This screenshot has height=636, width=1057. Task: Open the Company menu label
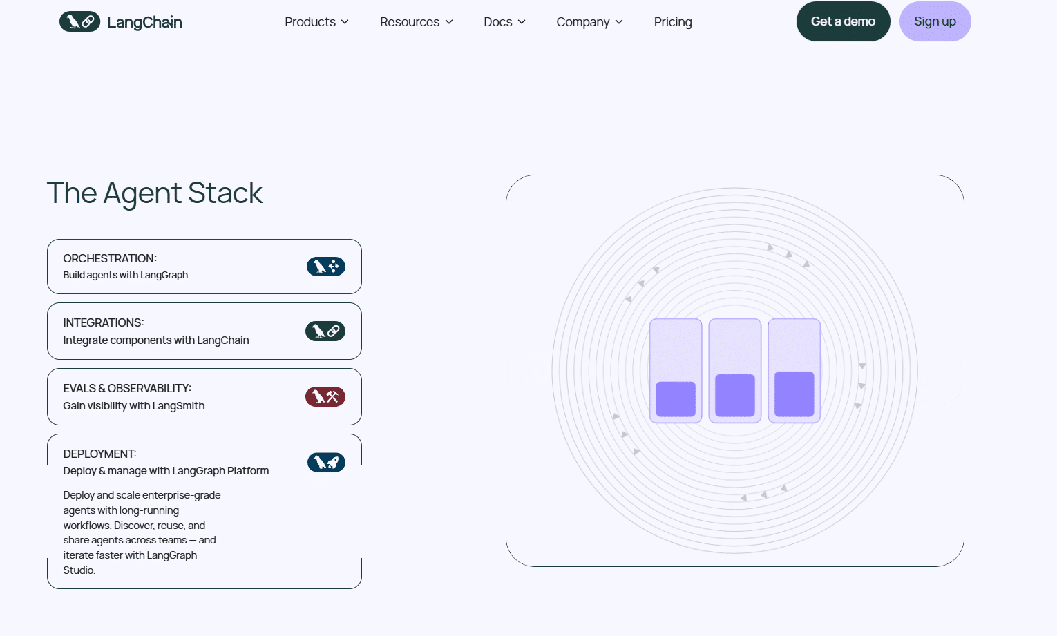click(583, 22)
